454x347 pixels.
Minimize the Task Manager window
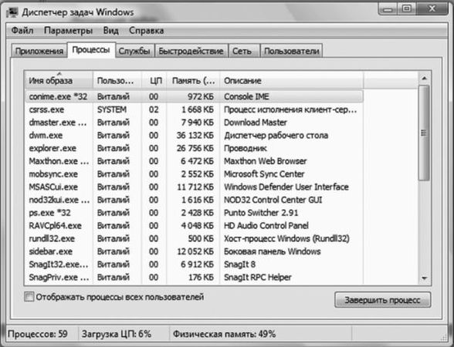tap(388, 9)
